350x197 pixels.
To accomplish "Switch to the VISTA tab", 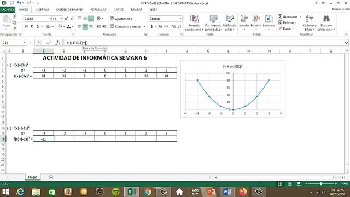I will point(153,10).
